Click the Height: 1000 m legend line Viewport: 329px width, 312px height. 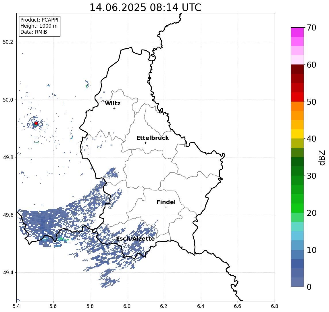[39, 26]
